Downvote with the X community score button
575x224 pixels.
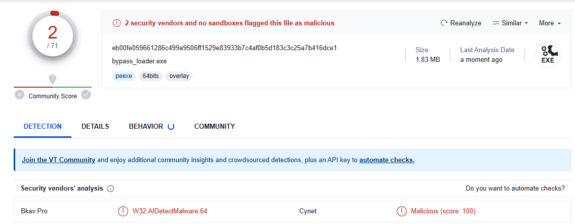coord(19,95)
